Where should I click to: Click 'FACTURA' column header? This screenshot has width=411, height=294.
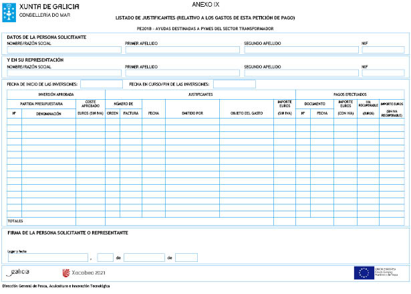click(x=131, y=113)
